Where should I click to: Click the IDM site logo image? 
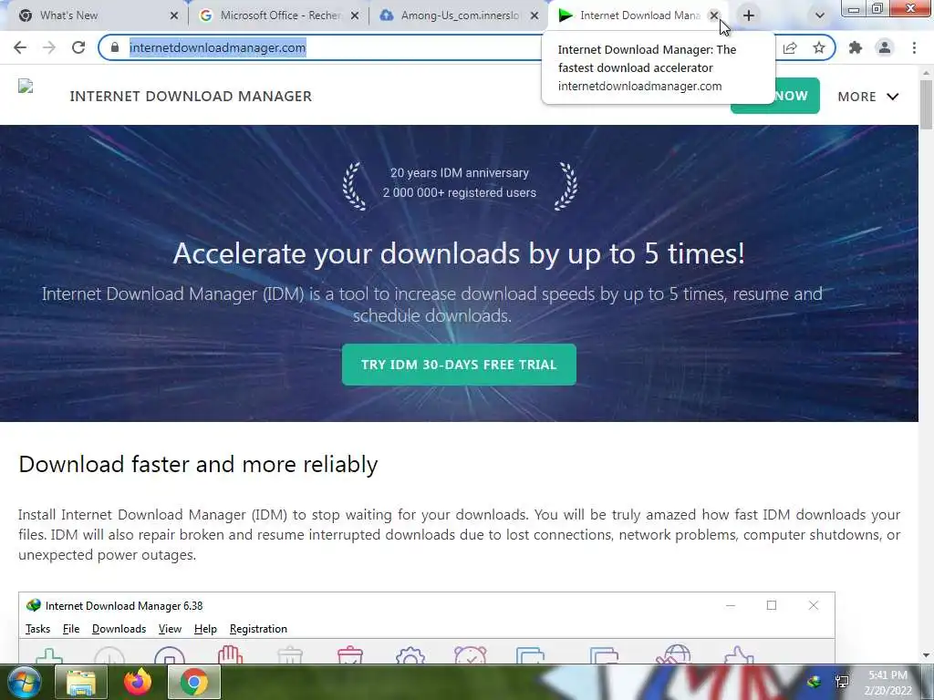coord(26,87)
